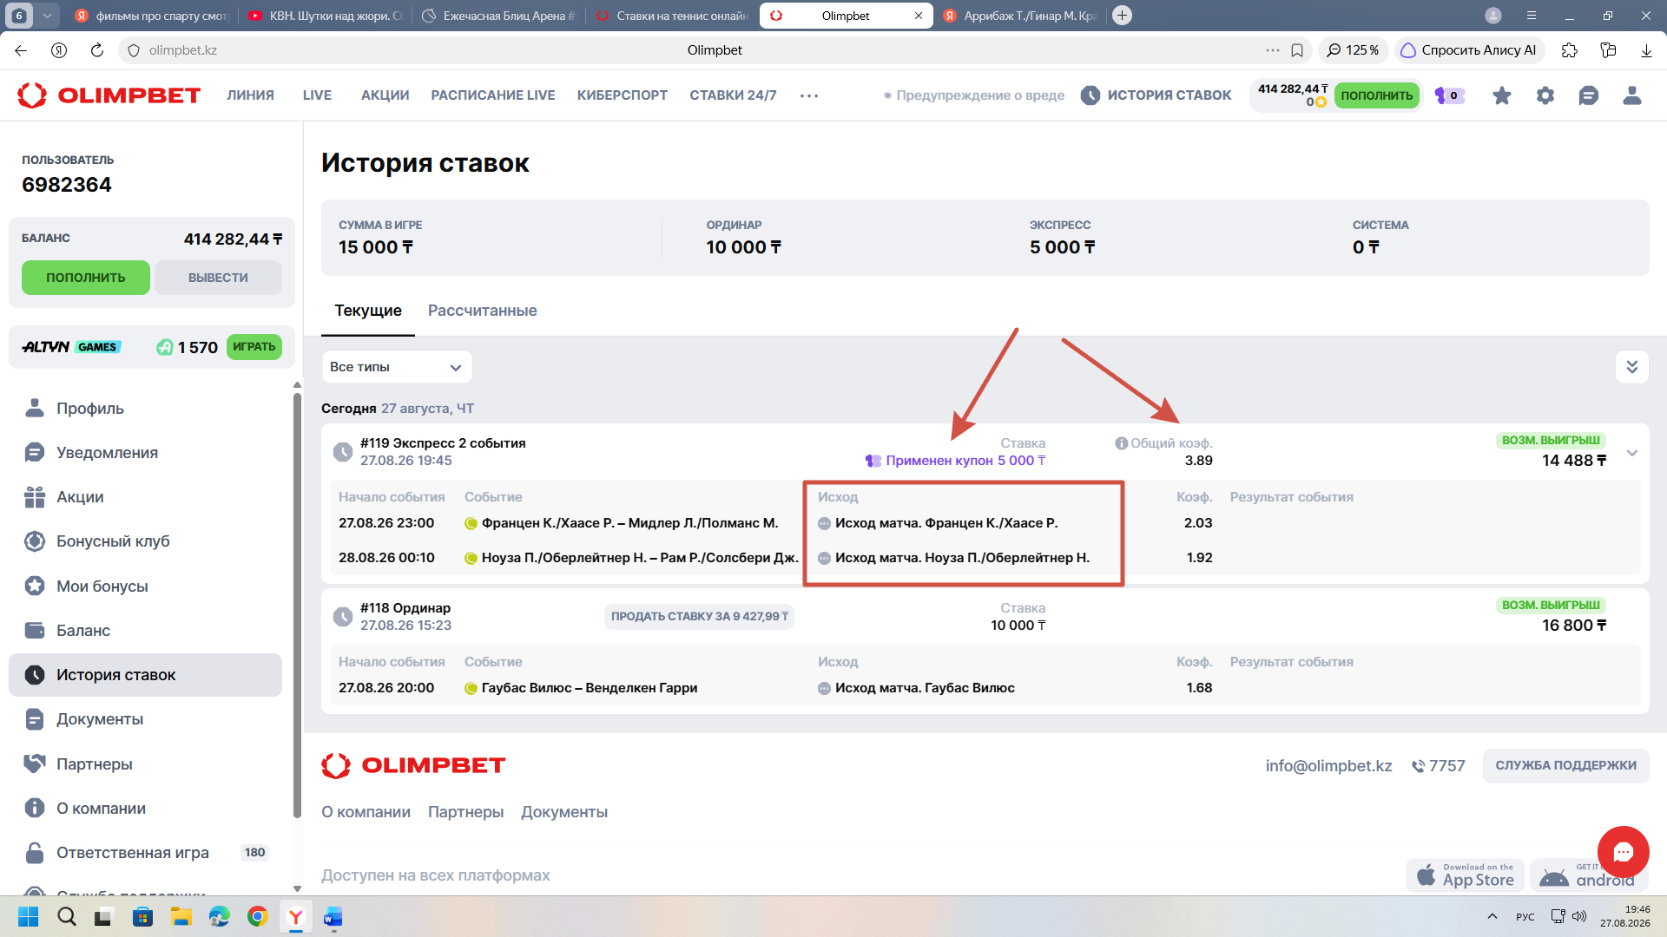Click the info icon next to Общий коэф.

click(x=1121, y=443)
